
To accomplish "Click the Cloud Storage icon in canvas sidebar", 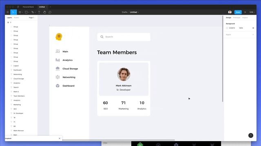I will pyautogui.click(x=58, y=69).
